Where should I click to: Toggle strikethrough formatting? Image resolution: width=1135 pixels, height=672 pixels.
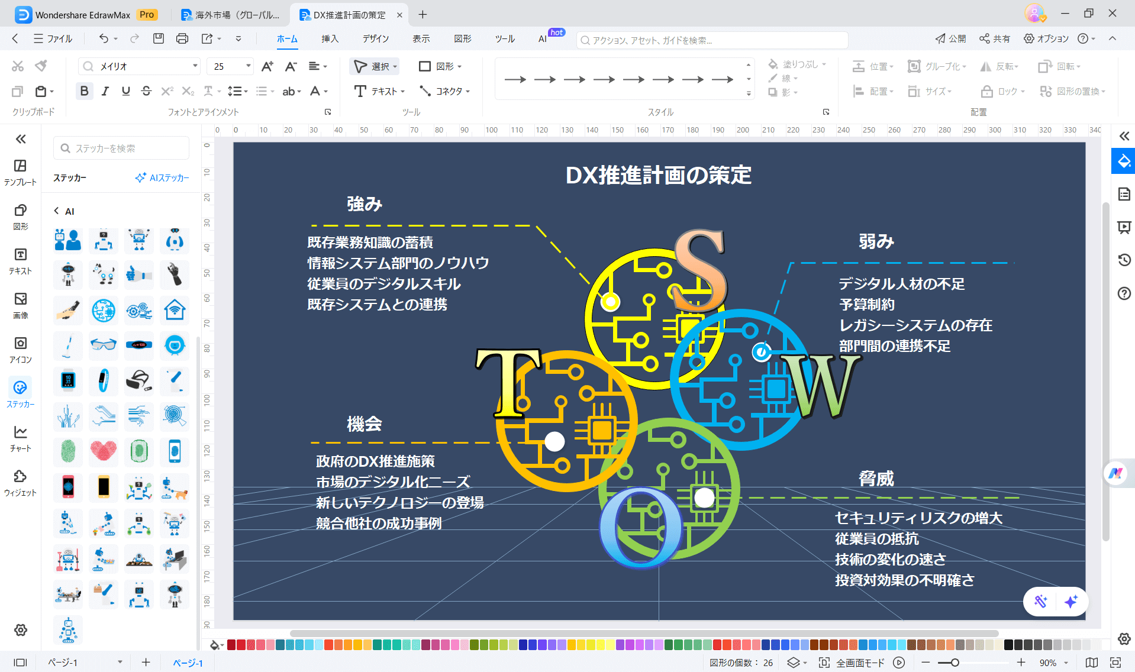[x=146, y=91]
